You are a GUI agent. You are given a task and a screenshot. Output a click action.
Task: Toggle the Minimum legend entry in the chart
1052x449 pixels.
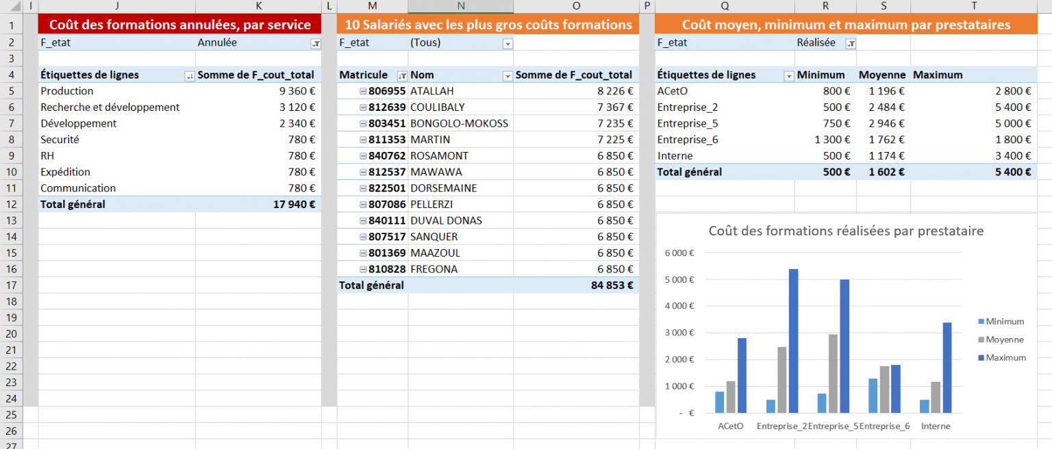[x=1005, y=321]
